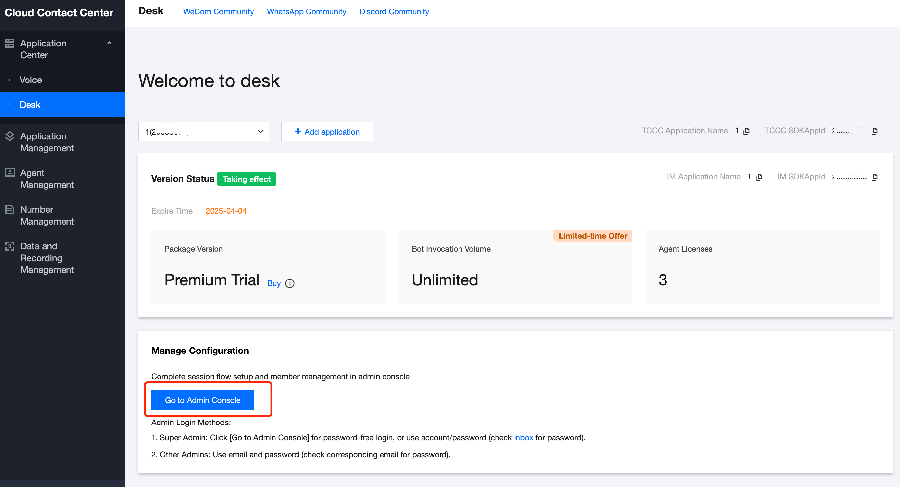Click Go to Admin Console button
This screenshot has height=487, width=900.
[x=203, y=400]
